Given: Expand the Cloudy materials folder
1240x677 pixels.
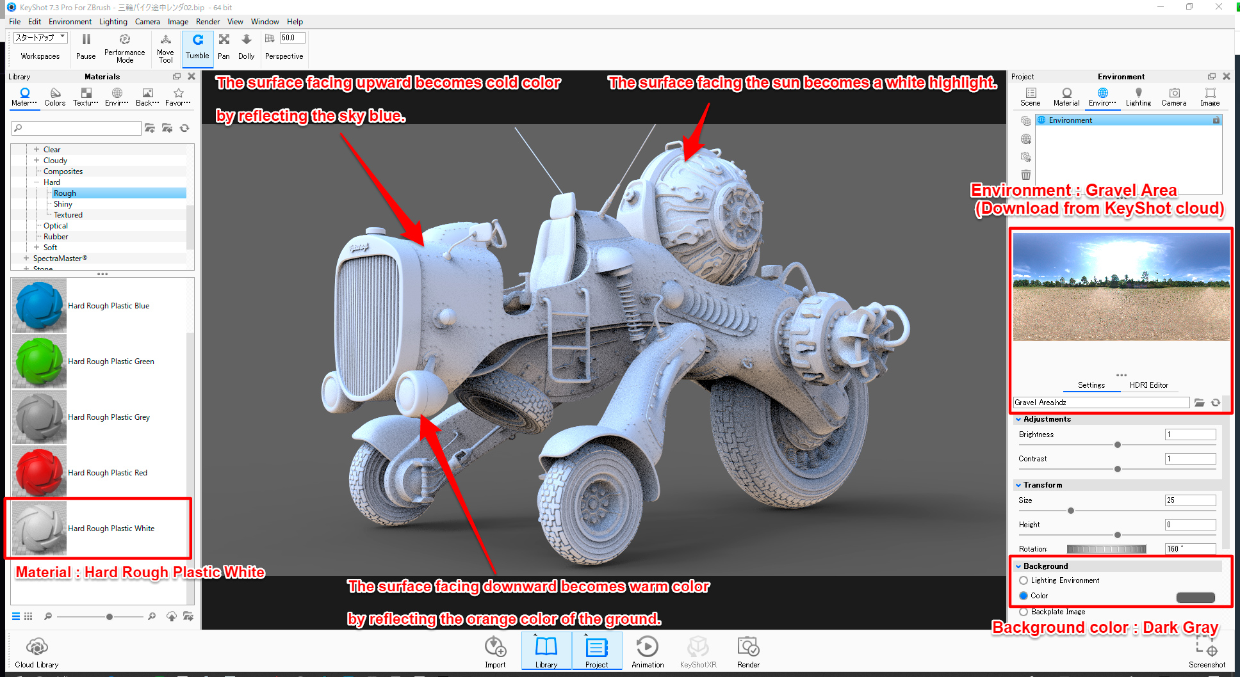Looking at the screenshot, I should [x=37, y=161].
